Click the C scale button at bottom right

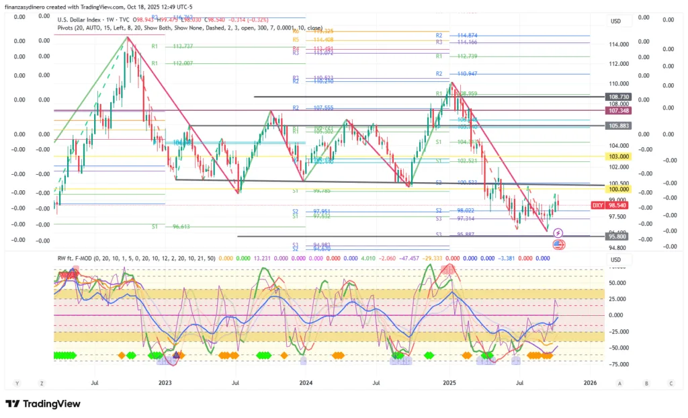pyautogui.click(x=671, y=383)
